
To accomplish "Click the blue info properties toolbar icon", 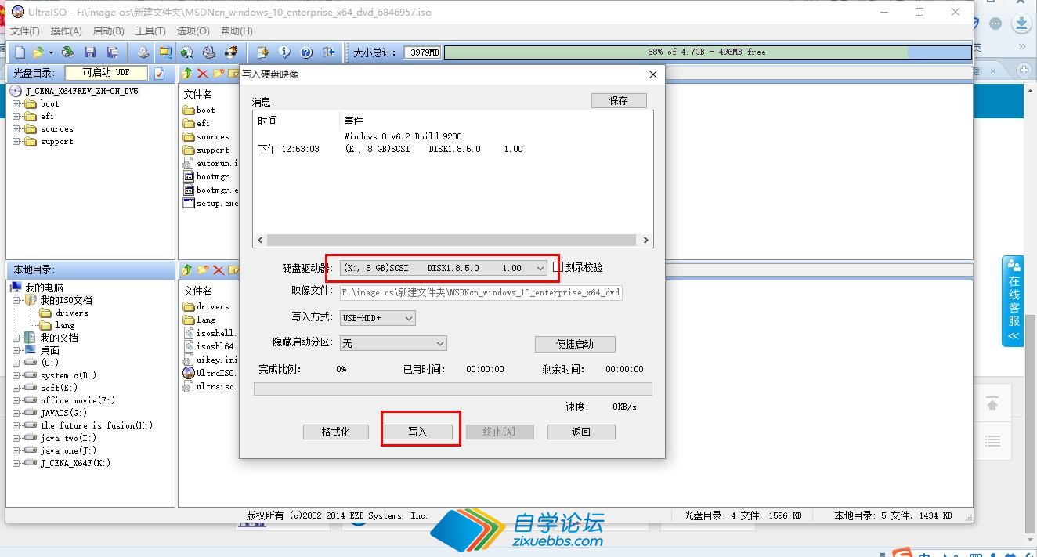I will click(x=284, y=52).
